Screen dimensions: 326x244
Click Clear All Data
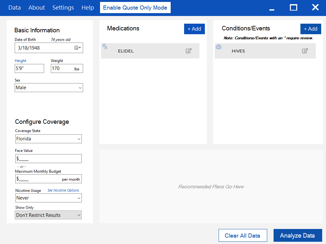click(242, 236)
